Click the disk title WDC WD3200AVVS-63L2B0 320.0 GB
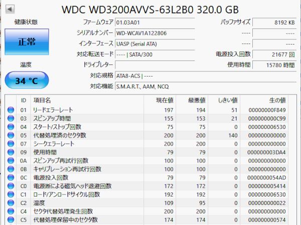 (x=150, y=9)
